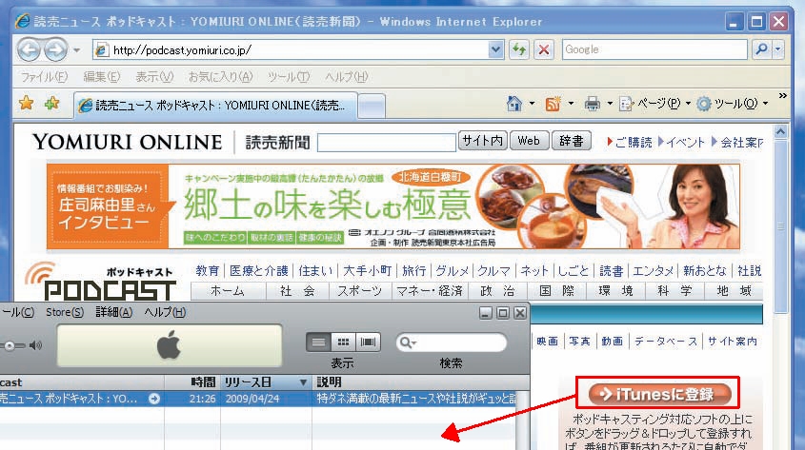Image resolution: width=805 pixels, height=450 pixels.
Task: Open the 庄司麻由里 interview banner ad
Action: coord(392,206)
